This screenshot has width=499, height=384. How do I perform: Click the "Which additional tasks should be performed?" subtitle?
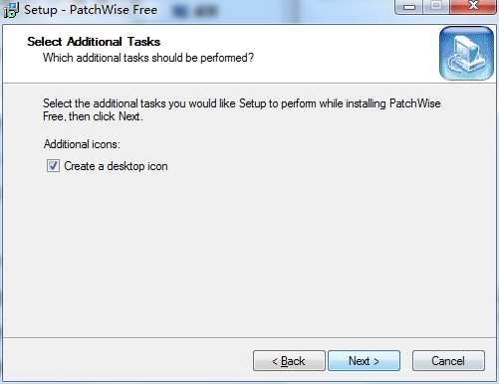pyautogui.click(x=148, y=58)
